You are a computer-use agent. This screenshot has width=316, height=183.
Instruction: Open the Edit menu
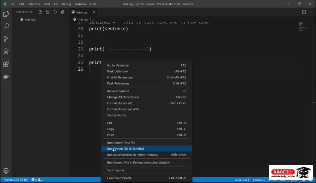coord(21,4)
